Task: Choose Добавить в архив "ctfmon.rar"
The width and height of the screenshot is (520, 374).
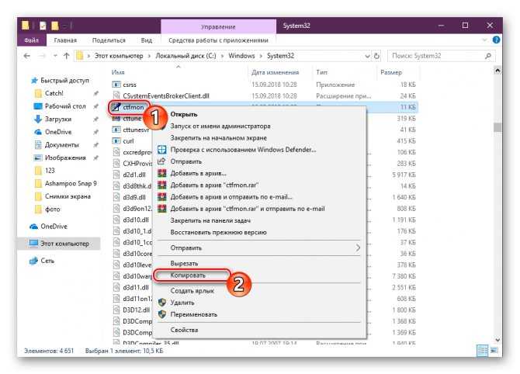Action: (x=214, y=185)
